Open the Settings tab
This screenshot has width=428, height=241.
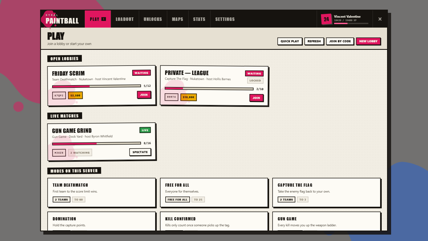[x=225, y=19]
